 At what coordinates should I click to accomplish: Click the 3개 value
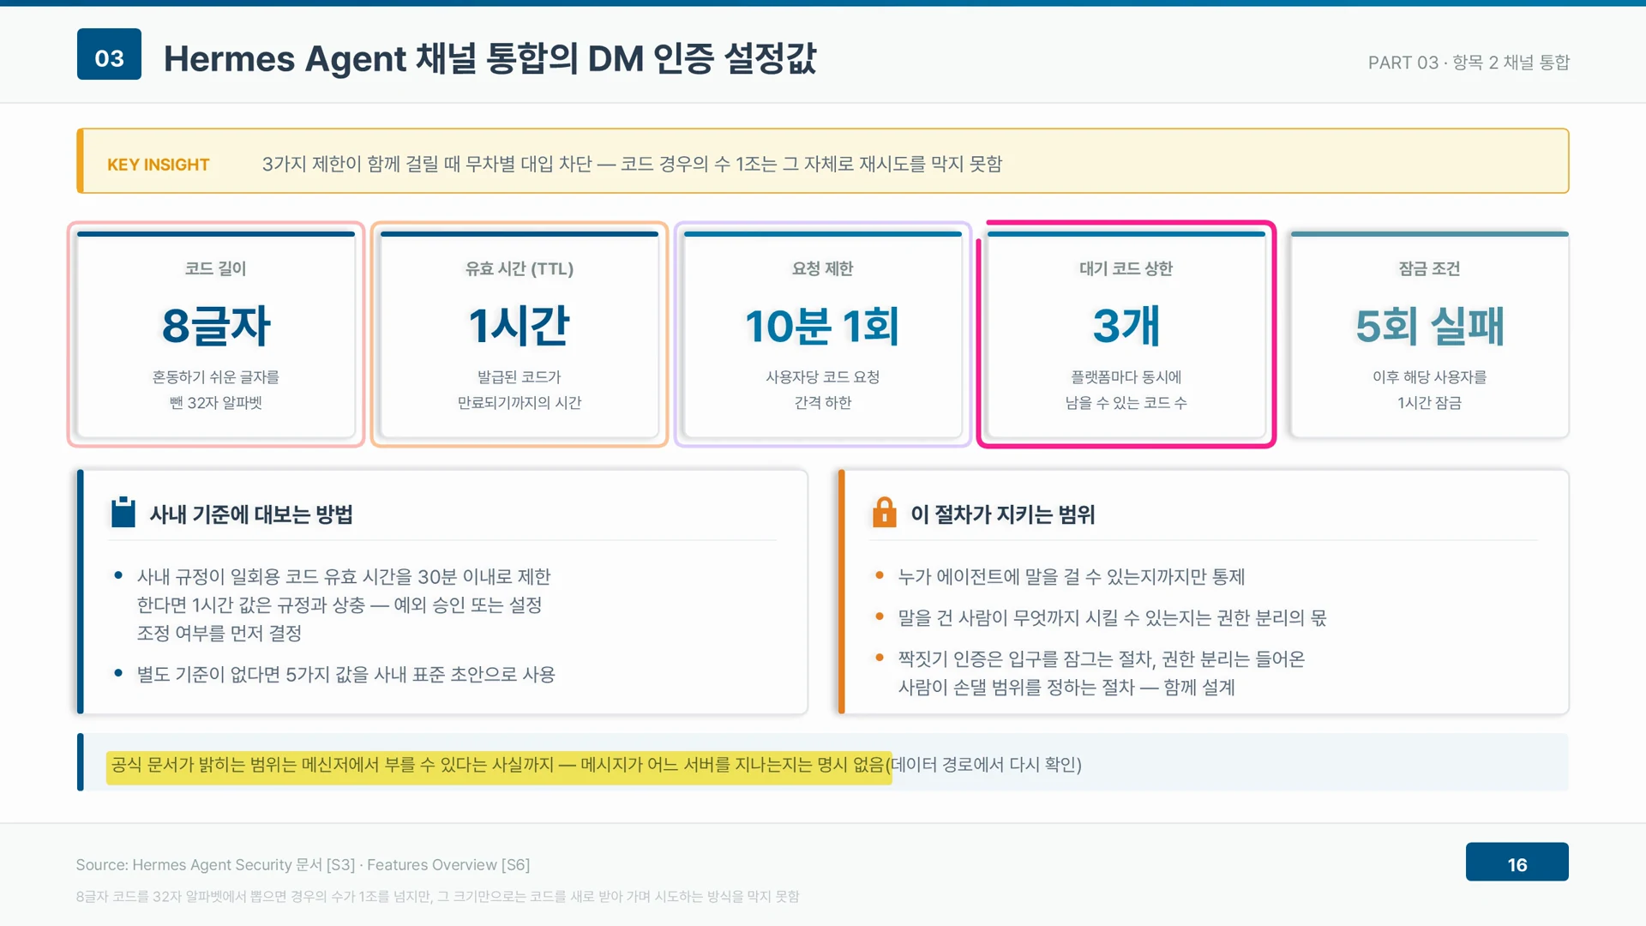1126,326
